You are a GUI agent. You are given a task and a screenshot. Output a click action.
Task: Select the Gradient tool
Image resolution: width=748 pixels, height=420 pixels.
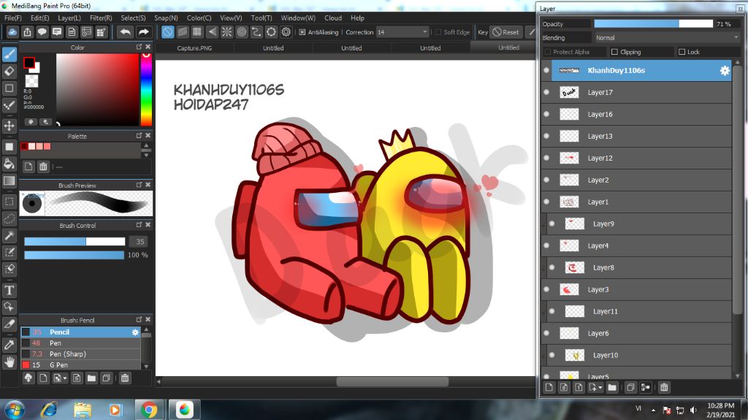(x=9, y=181)
